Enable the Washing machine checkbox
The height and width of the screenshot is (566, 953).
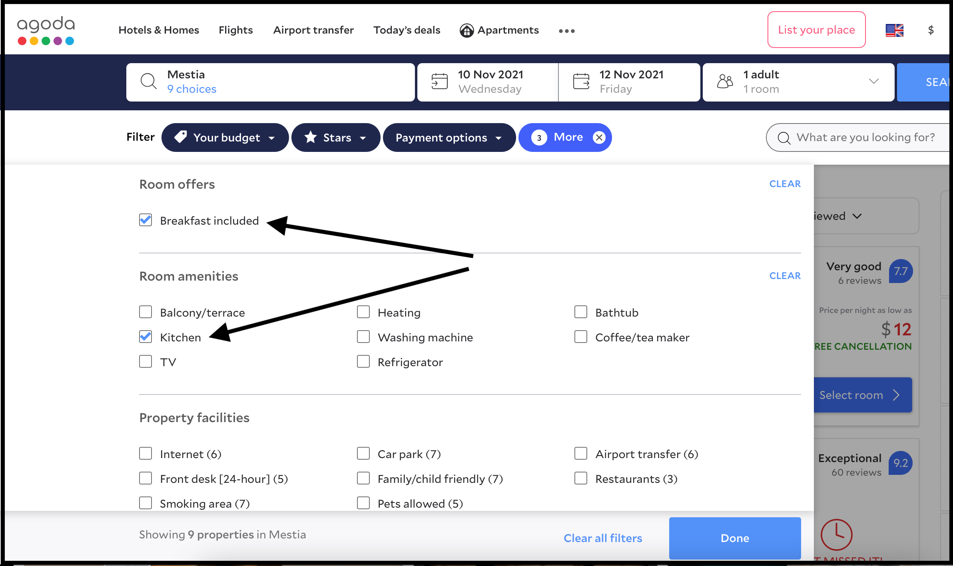(x=363, y=337)
